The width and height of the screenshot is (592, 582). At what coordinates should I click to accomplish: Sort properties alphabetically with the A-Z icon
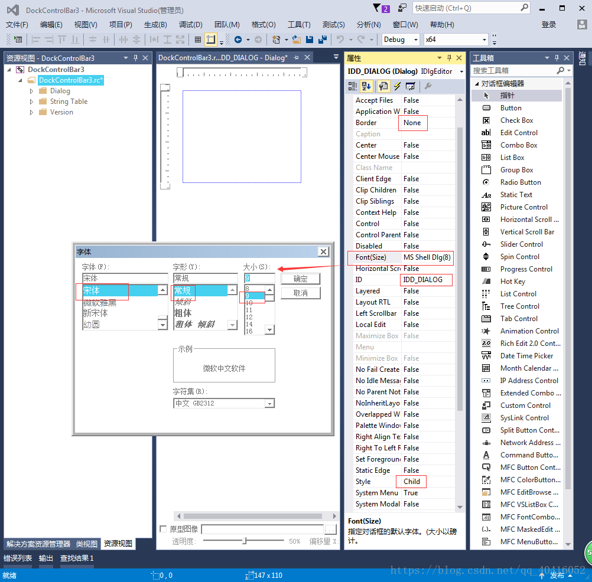tap(366, 86)
